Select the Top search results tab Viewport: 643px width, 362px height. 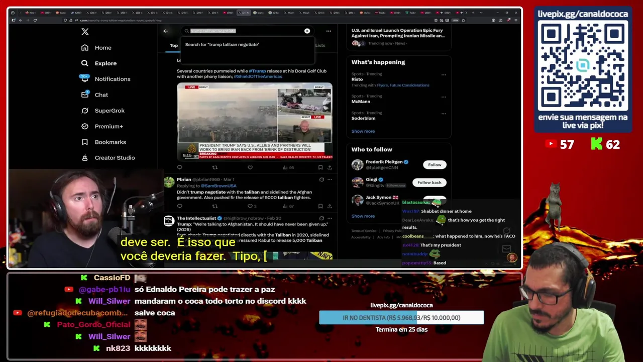[x=174, y=45]
